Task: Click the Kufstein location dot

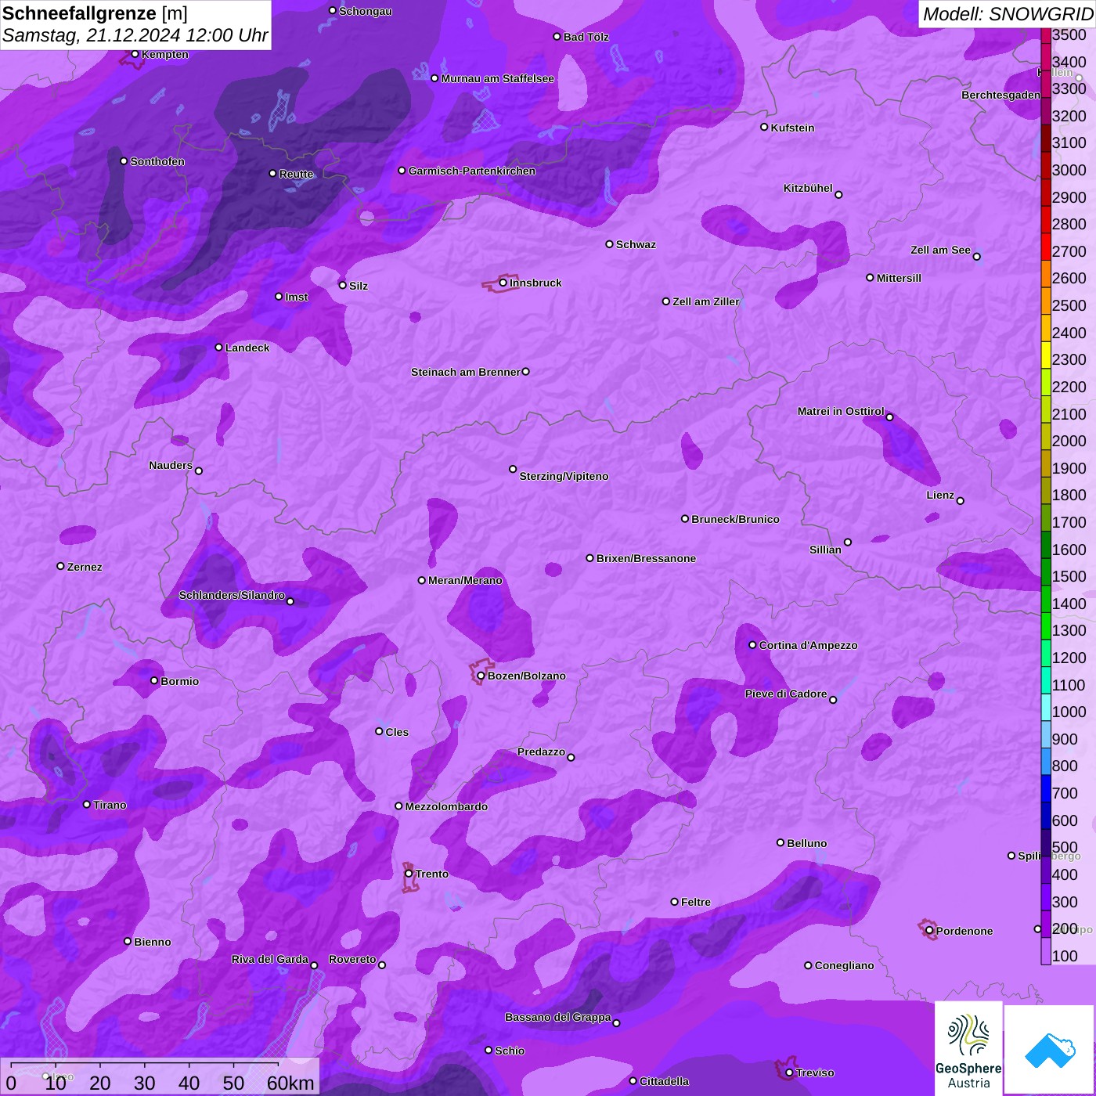Action: 764,127
